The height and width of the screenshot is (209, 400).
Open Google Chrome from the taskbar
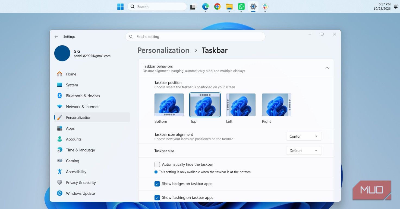217,7
